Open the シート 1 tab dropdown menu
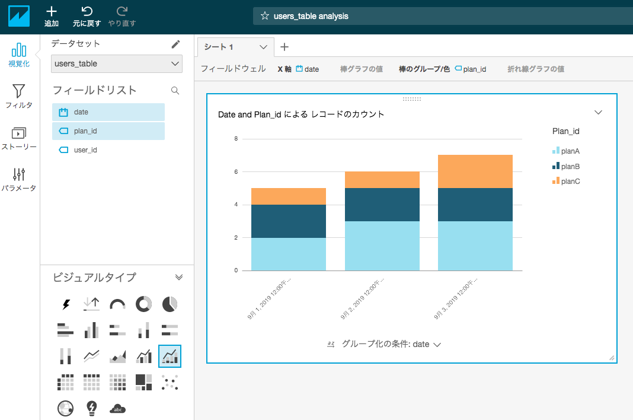The image size is (633, 420). [263, 47]
